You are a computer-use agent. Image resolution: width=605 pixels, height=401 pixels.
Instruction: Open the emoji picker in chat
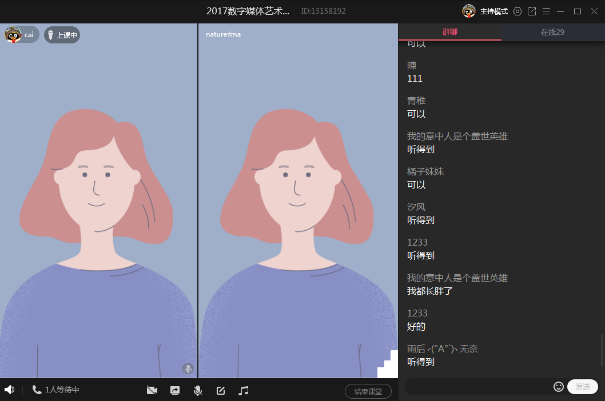[559, 387]
